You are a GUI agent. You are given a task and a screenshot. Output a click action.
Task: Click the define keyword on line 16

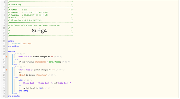pos(11,41)
